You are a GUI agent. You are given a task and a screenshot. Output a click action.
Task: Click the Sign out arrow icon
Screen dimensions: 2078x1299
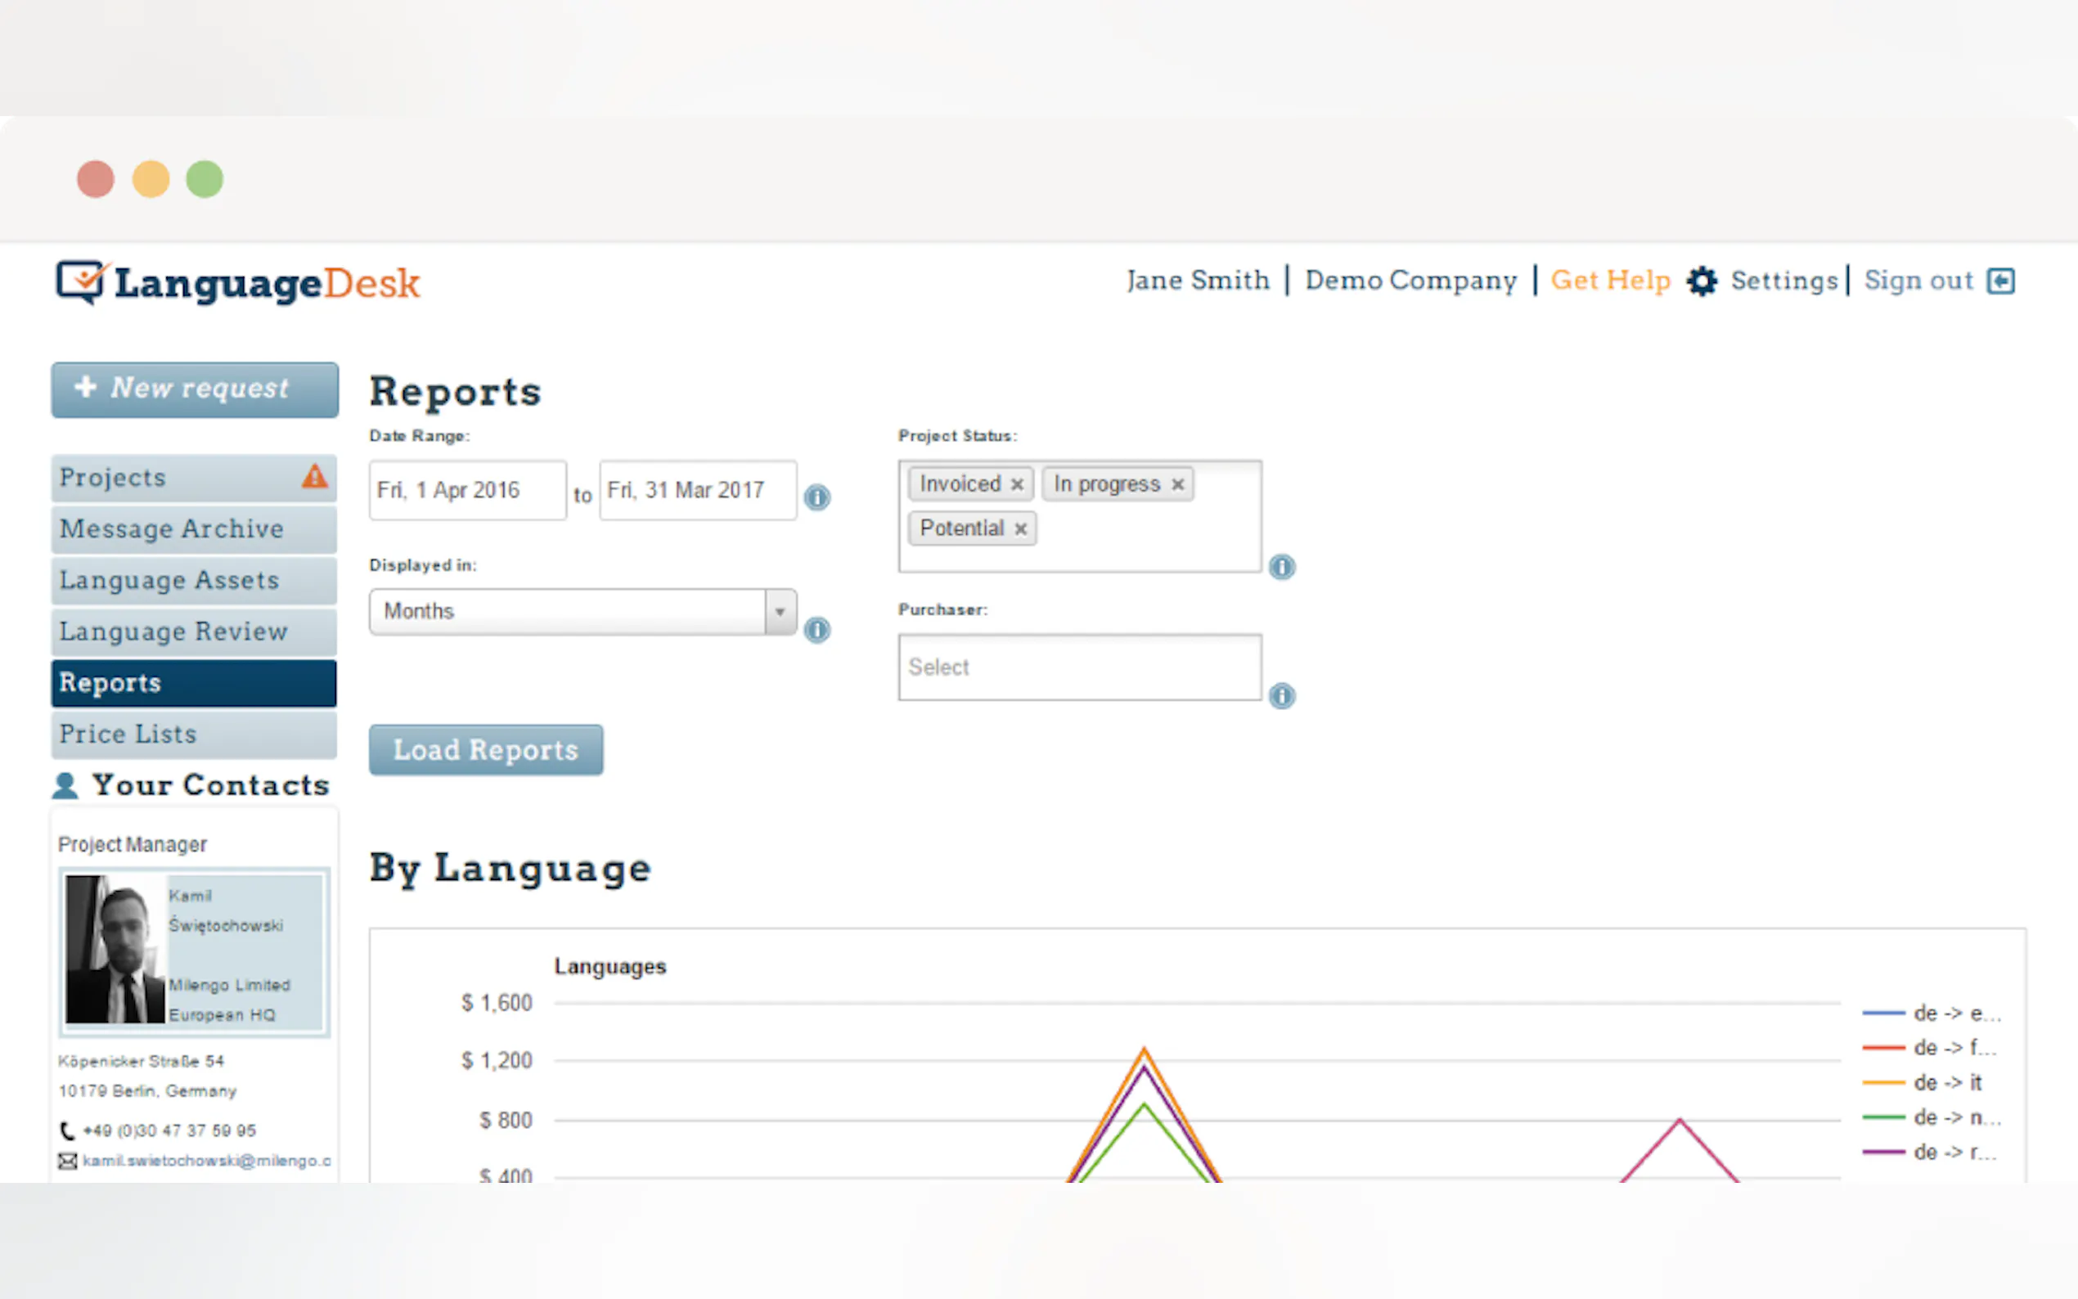click(x=2000, y=281)
